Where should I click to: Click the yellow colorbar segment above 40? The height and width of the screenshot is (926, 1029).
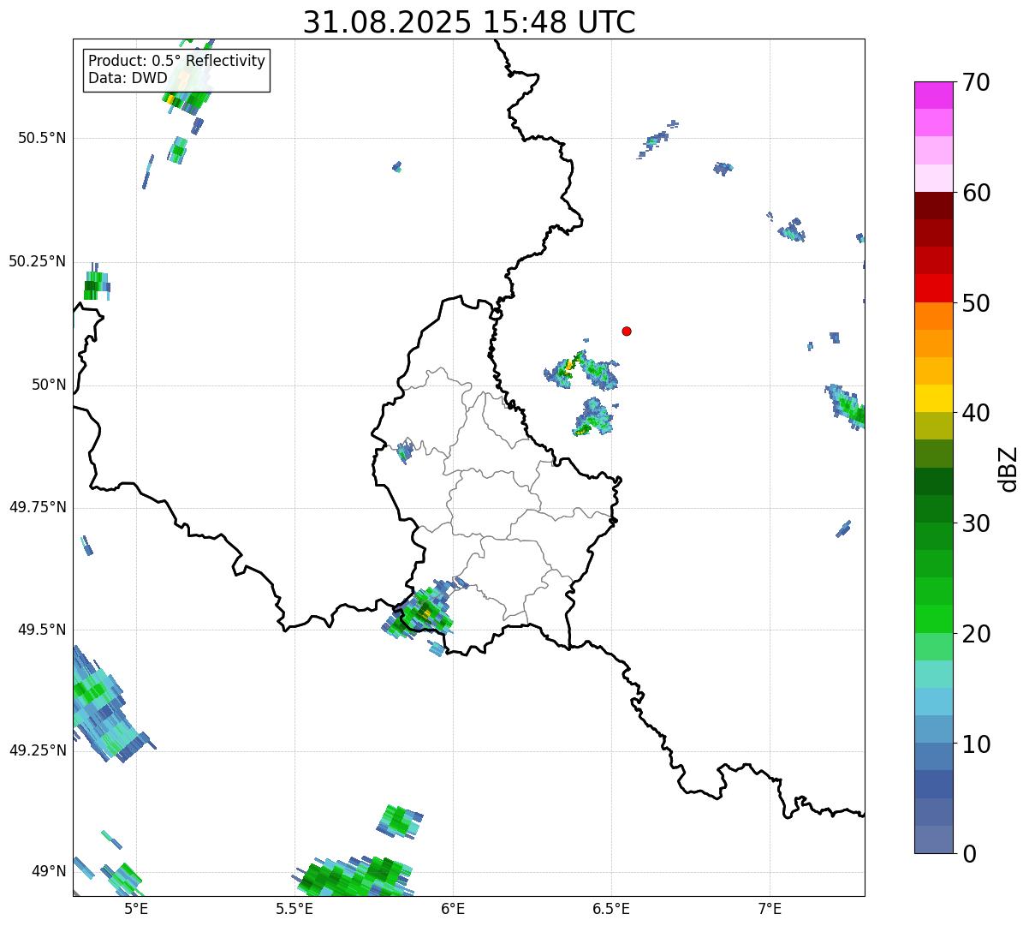[x=934, y=398]
